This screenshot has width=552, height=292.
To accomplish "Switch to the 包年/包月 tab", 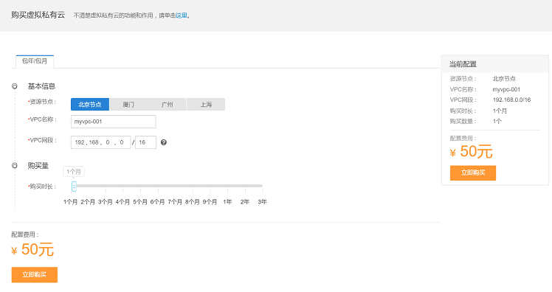I will tap(35, 61).
